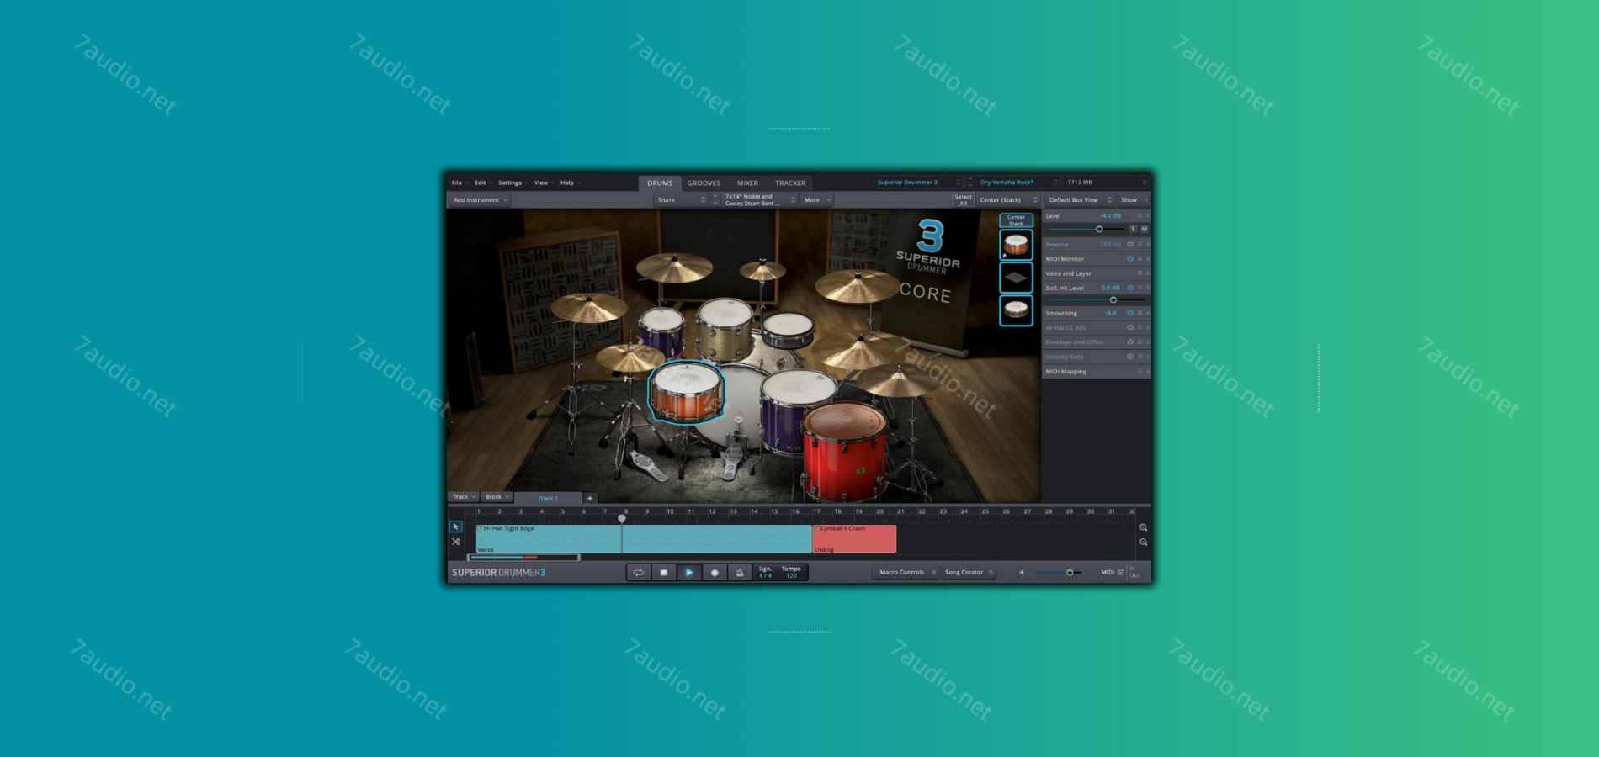Open the Track dropdown menu
1599x757 pixels.
(464, 497)
